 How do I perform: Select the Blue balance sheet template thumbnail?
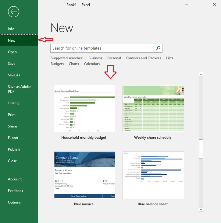click(153, 175)
